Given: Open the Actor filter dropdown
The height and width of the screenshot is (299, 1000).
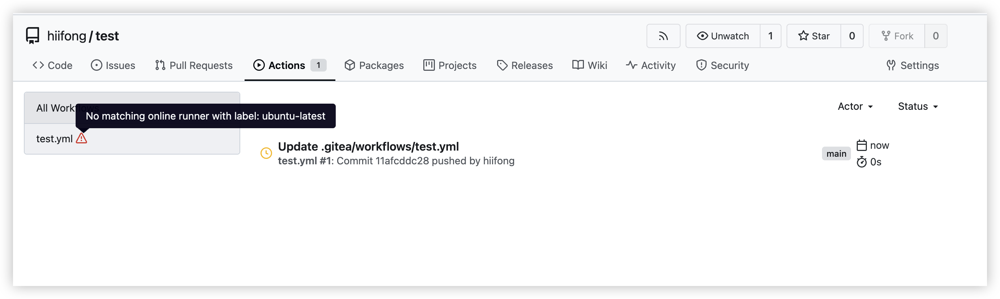Looking at the screenshot, I should tap(855, 107).
